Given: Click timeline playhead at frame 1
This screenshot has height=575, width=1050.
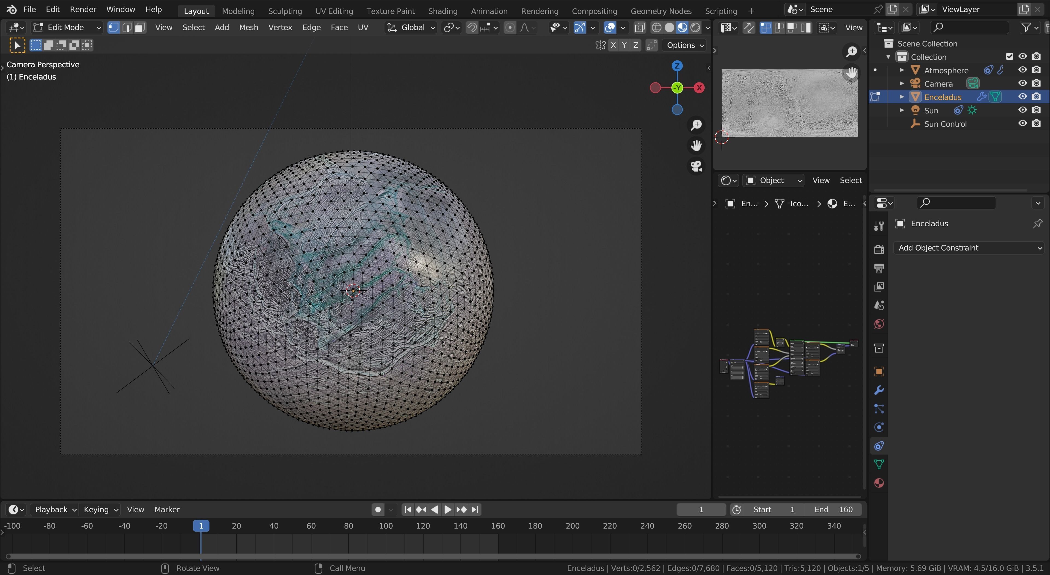Looking at the screenshot, I should tap(201, 526).
